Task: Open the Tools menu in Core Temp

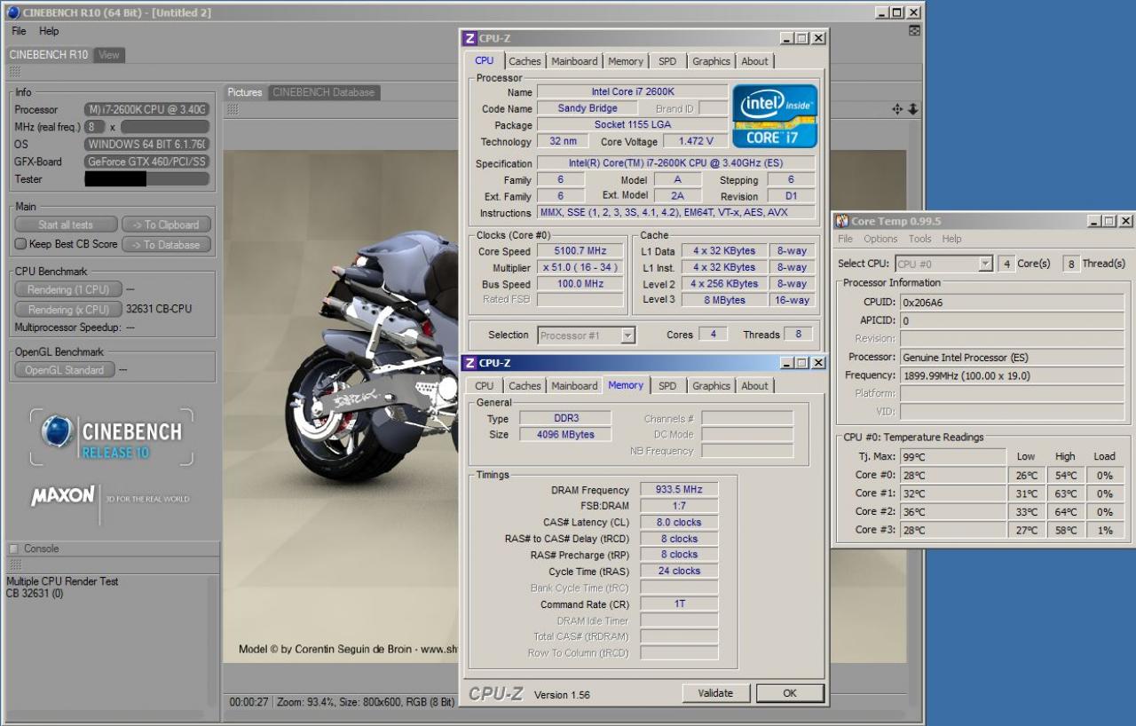Action: (919, 239)
